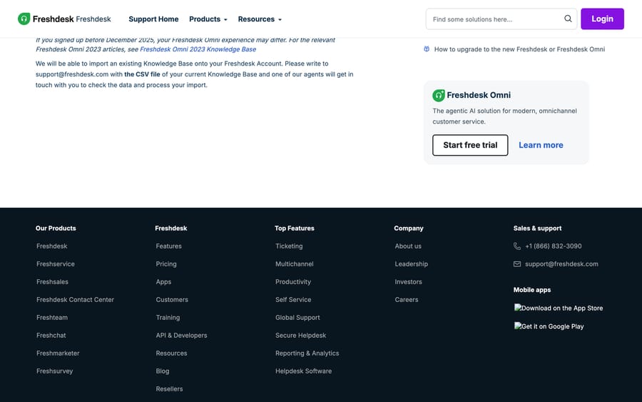Open Self Service footer link
The image size is (642, 402).
[293, 300]
